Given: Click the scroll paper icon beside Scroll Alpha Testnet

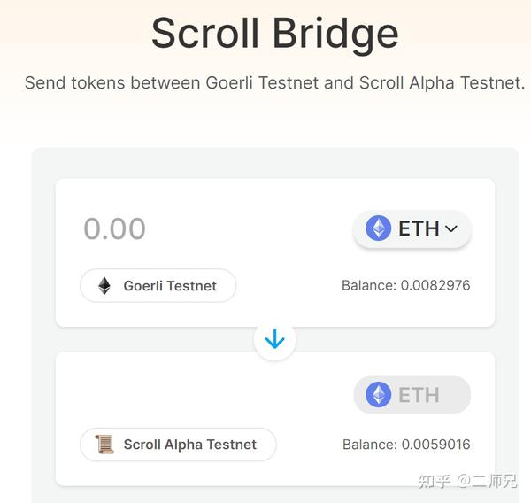Looking at the screenshot, I should coord(104,445).
